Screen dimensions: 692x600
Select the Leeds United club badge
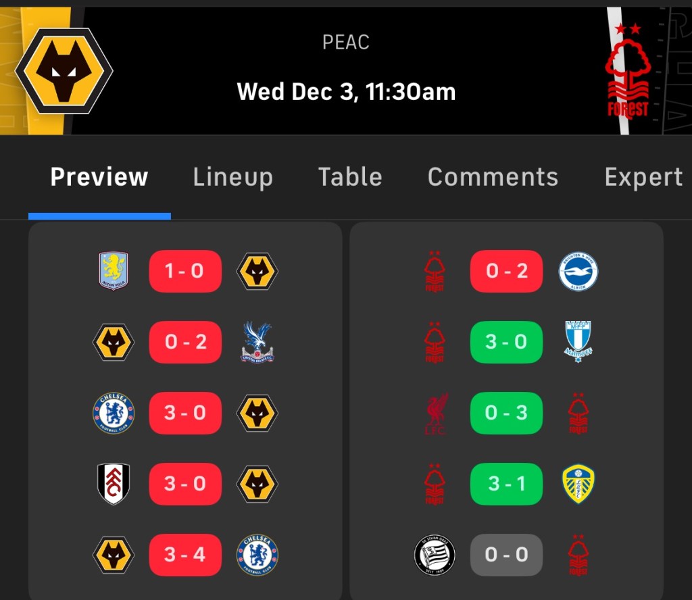(578, 484)
